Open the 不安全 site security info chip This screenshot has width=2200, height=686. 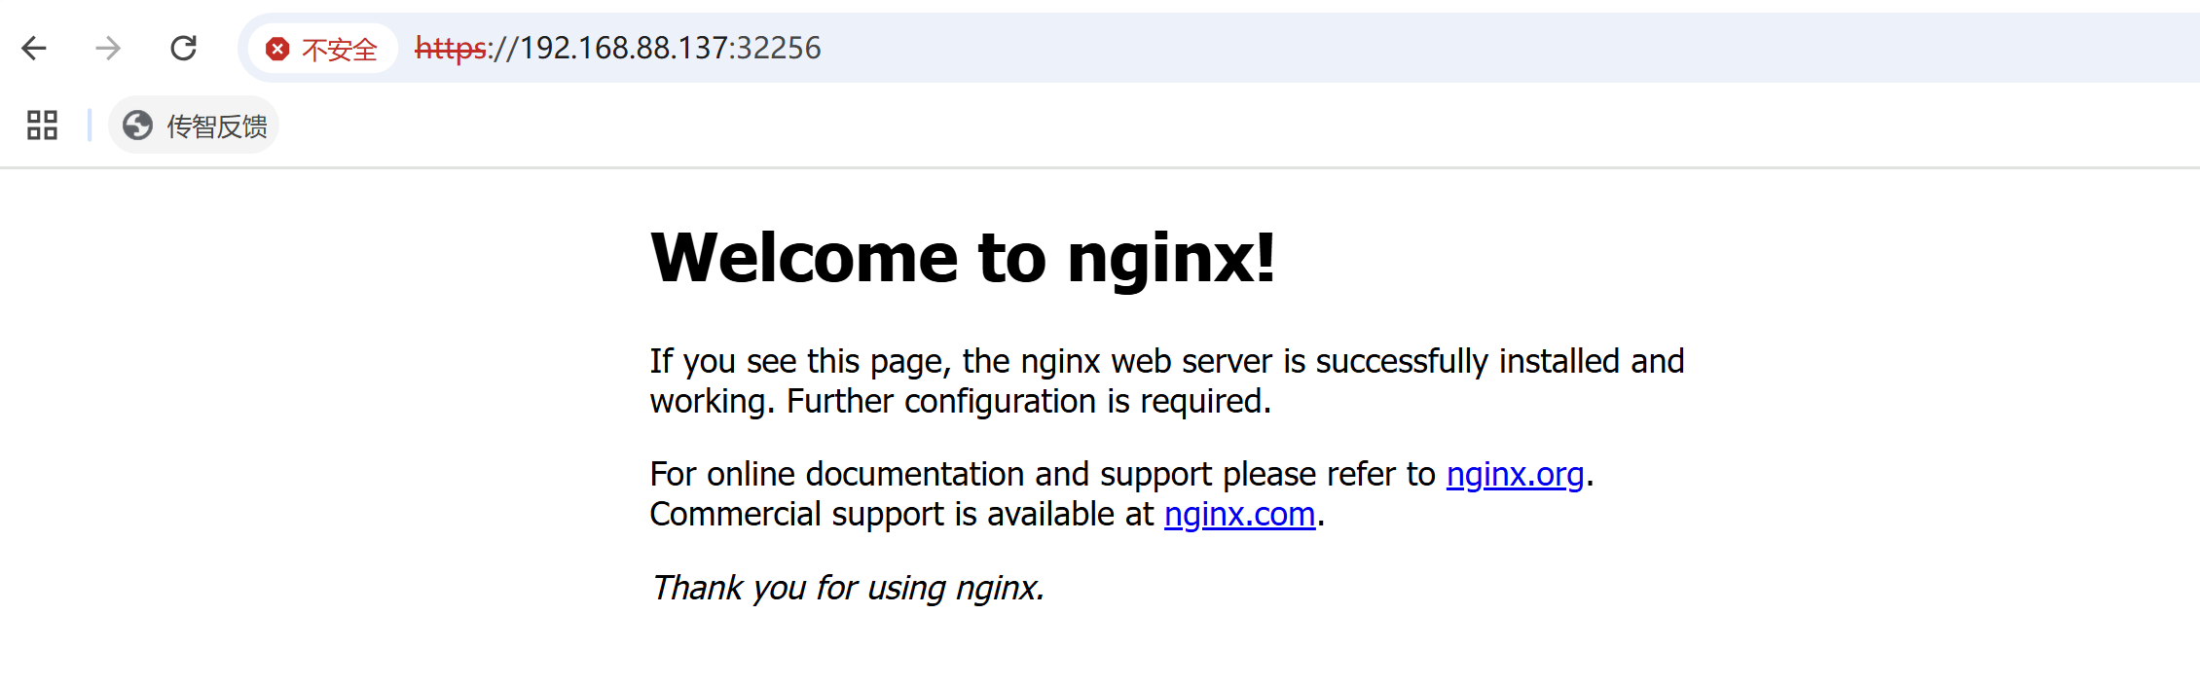pos(322,49)
